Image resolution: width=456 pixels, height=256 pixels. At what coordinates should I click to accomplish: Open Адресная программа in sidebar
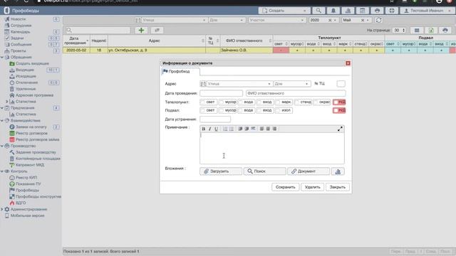[34, 95]
